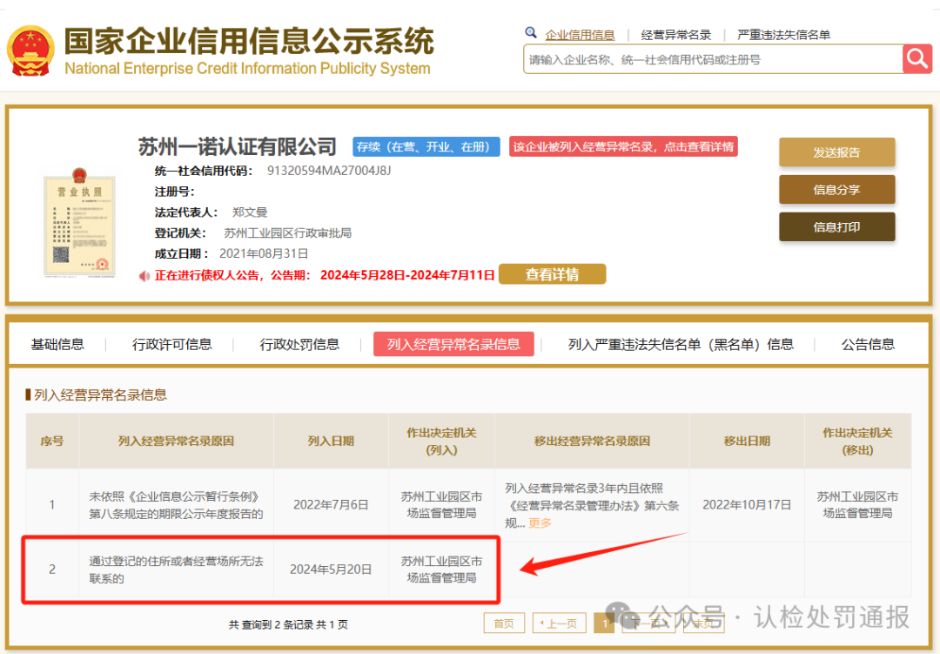Click the 列入经营异常名录原因 column header
Viewport: 940px width, 654px height.
pos(176,441)
